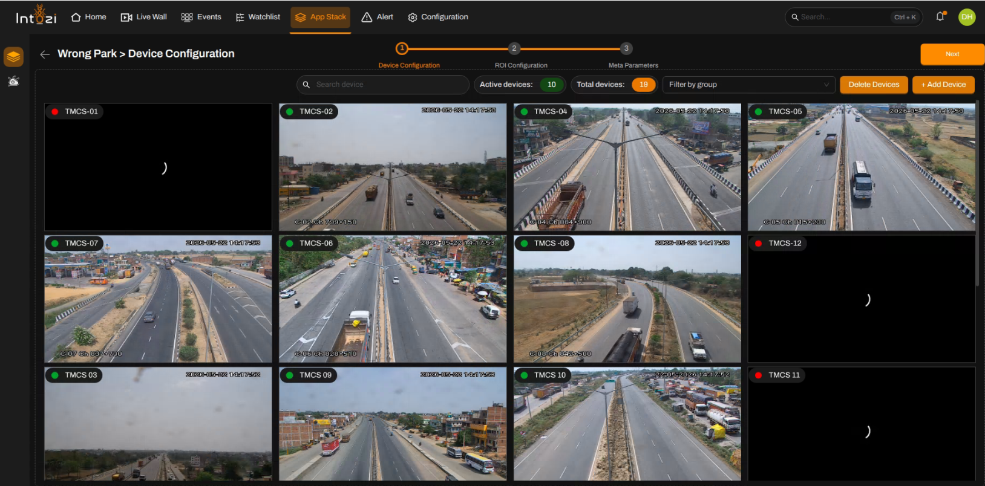The image size is (985, 486).
Task: Click the Next button
Action: (952, 54)
